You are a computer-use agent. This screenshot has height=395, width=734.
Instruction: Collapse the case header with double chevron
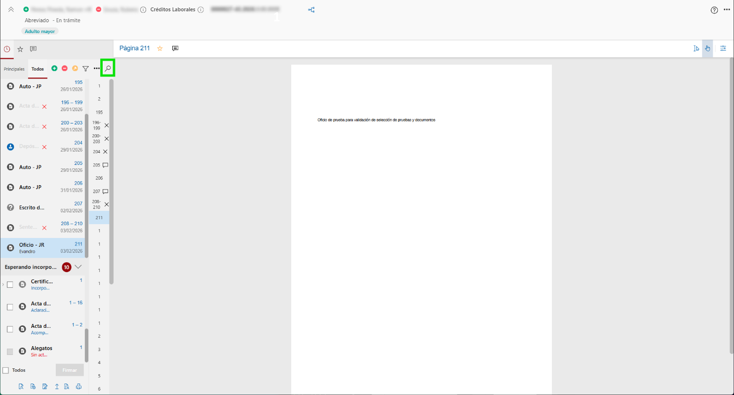point(11,10)
